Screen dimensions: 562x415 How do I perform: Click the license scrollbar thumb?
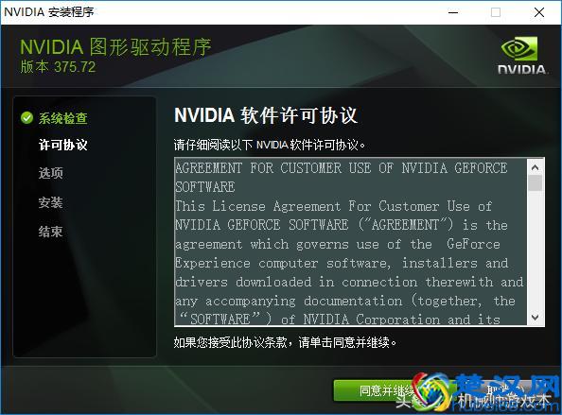pyautogui.click(x=536, y=182)
